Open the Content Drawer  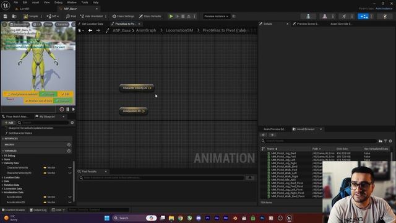tap(14, 210)
